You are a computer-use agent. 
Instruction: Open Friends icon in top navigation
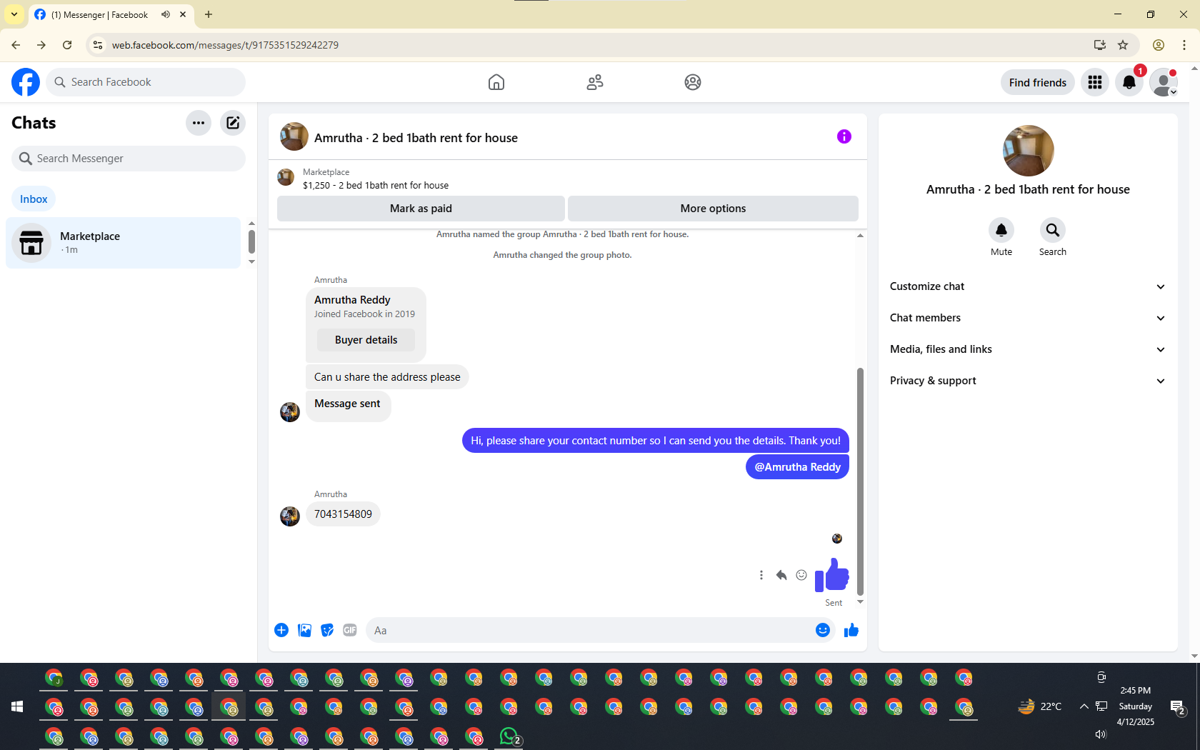[595, 82]
